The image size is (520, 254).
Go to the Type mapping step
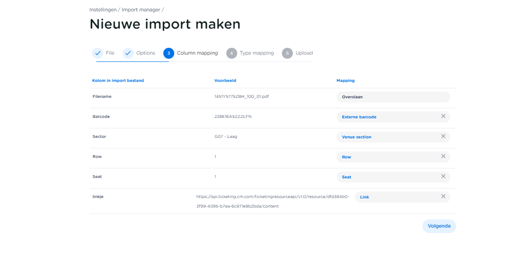point(256,53)
